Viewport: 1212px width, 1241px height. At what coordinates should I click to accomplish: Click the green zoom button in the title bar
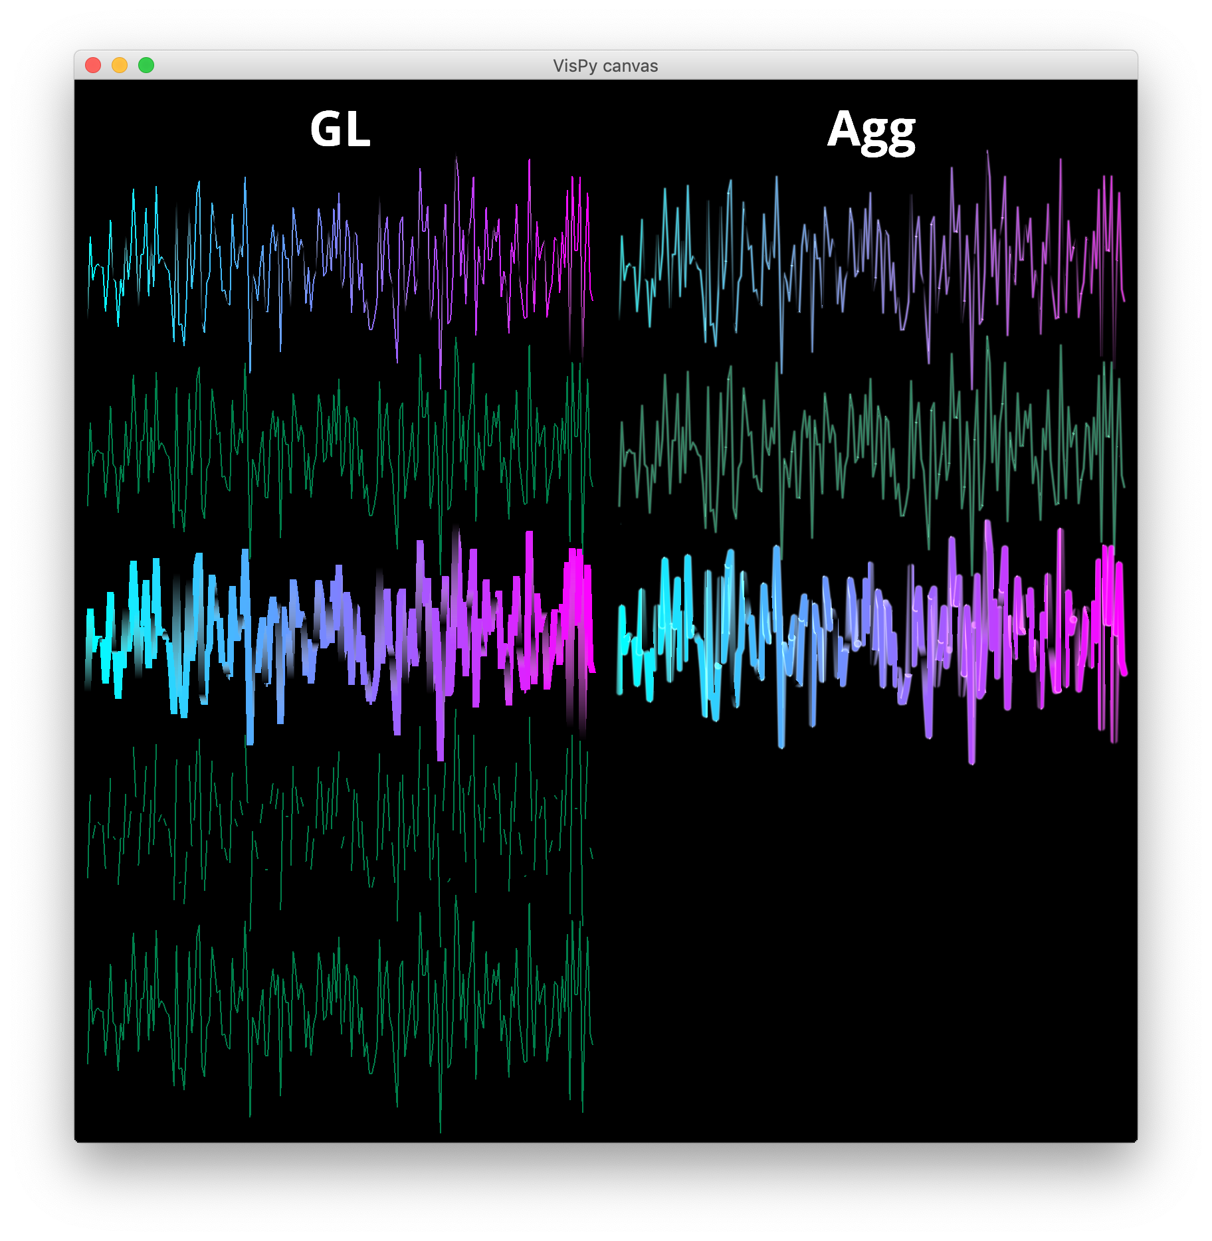click(145, 64)
